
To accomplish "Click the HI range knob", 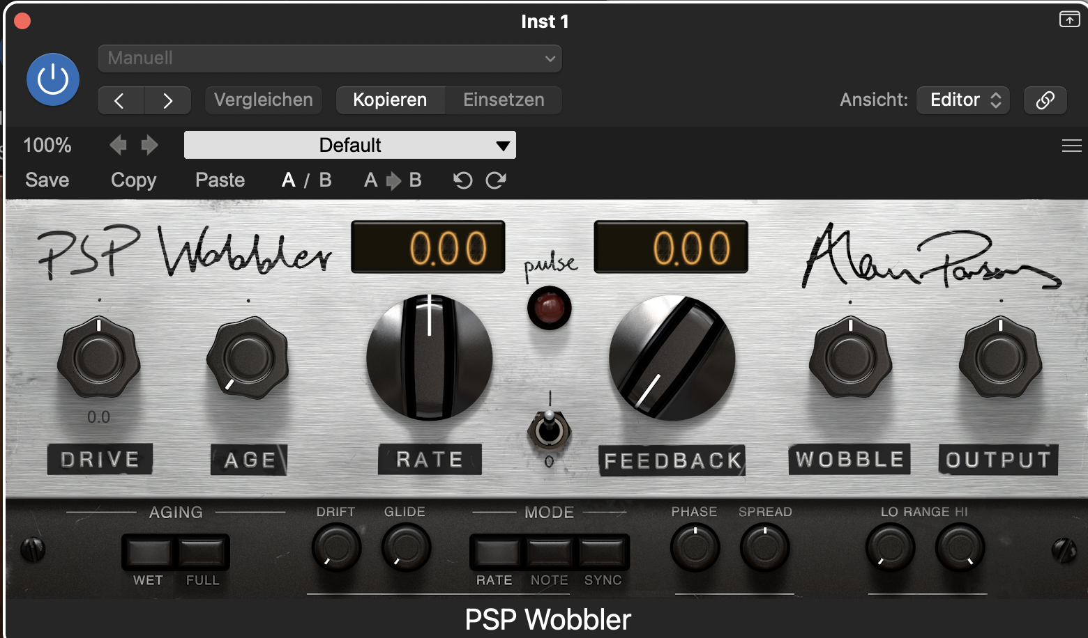I will point(960,547).
